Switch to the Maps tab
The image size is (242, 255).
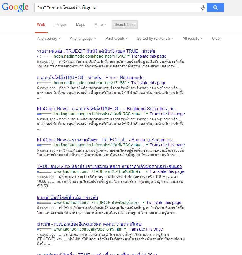81,24
